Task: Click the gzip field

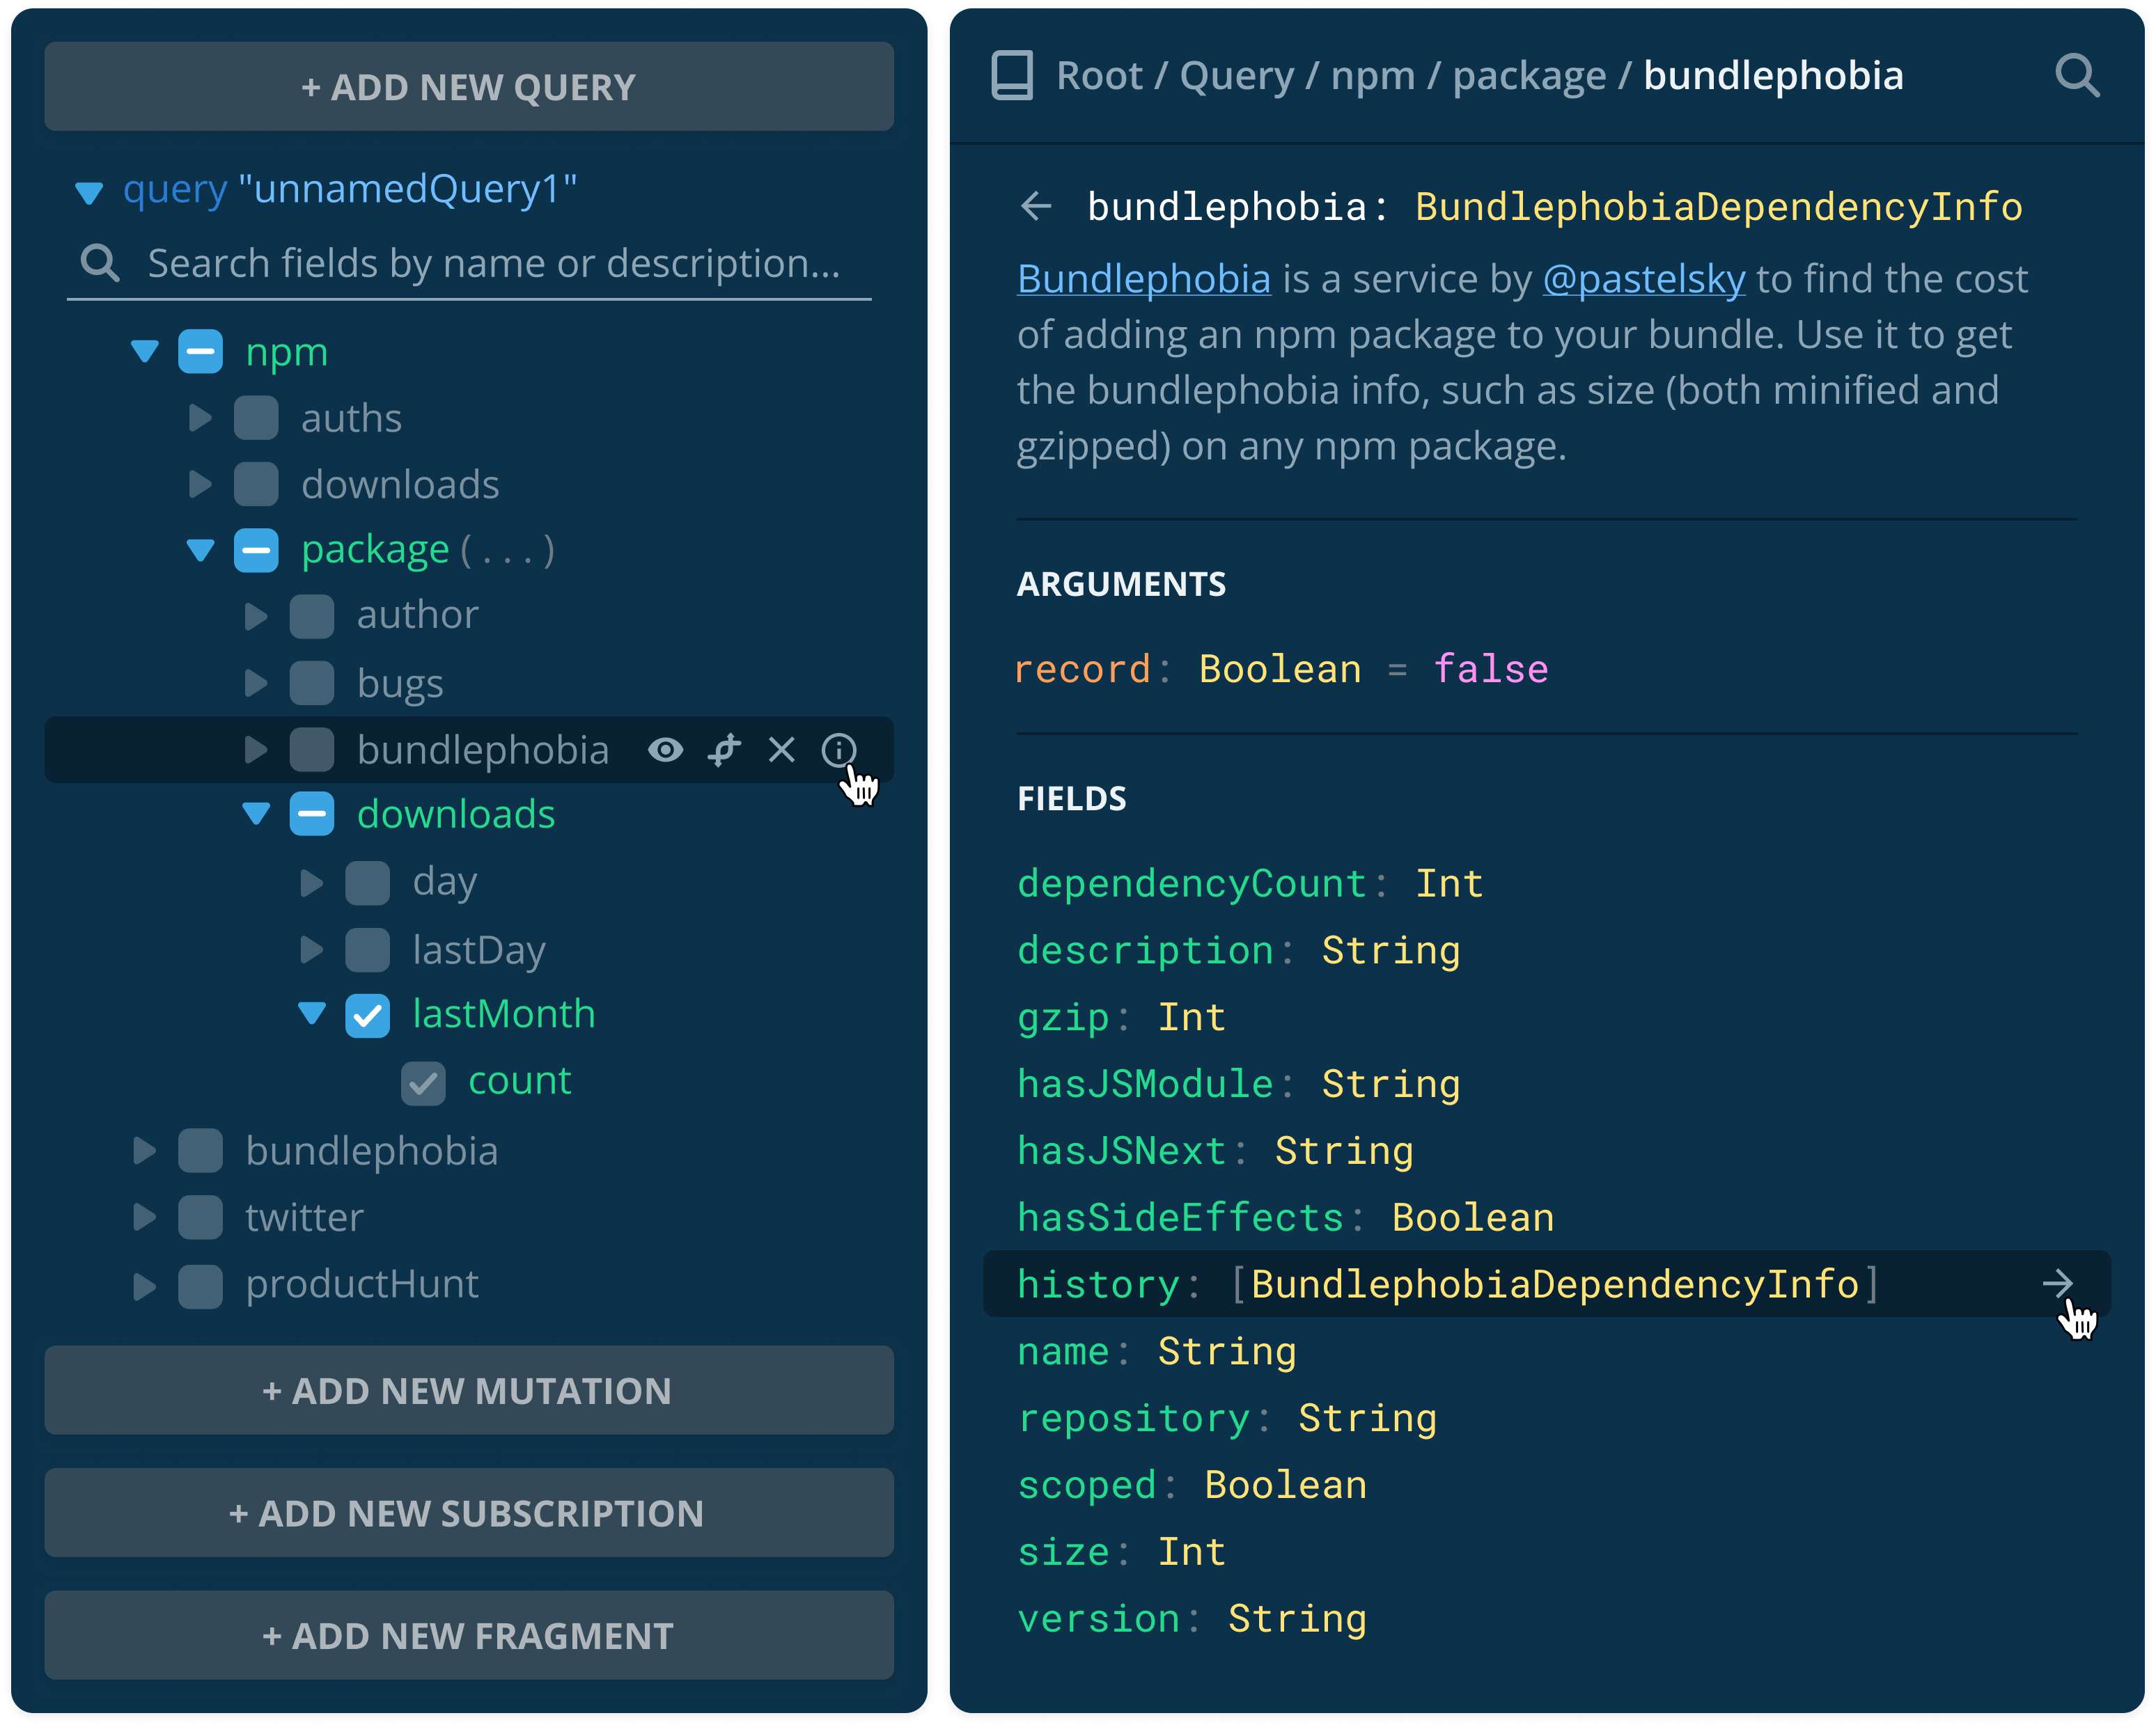Action: point(1063,1018)
